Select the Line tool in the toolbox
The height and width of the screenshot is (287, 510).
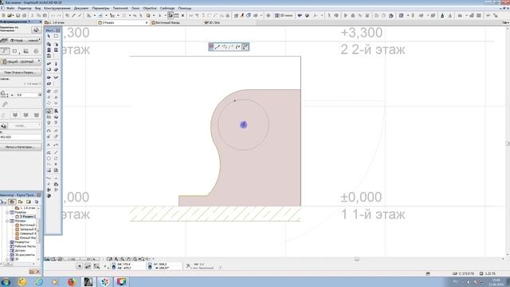coord(56,152)
